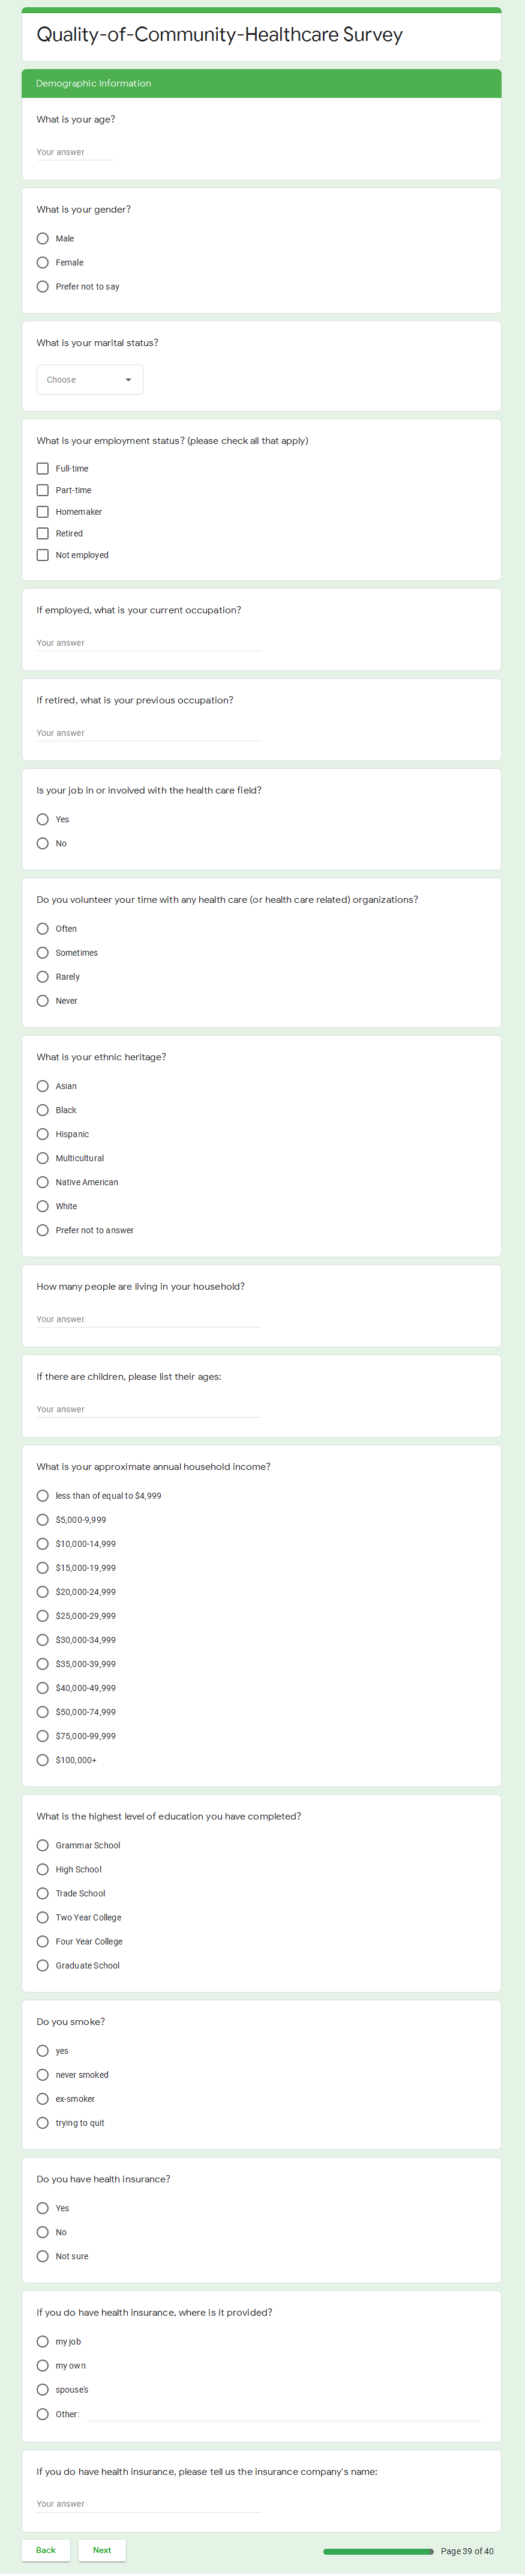
Task: Check the Full-time employment checkbox
Action: [x=43, y=469]
